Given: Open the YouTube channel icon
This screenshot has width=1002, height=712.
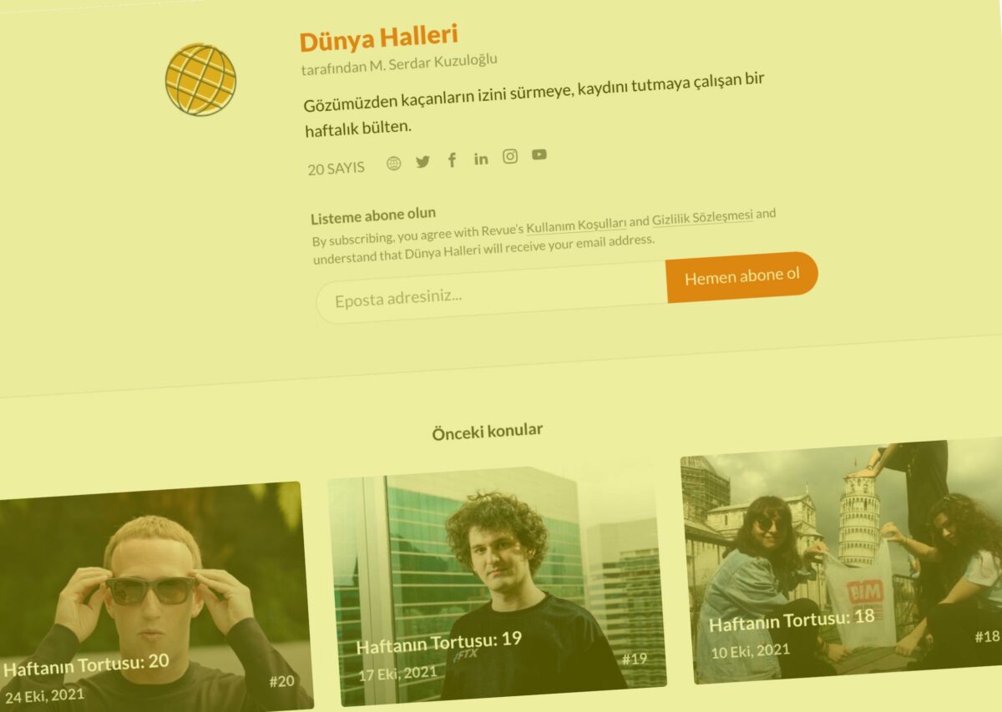Looking at the screenshot, I should pyautogui.click(x=539, y=154).
